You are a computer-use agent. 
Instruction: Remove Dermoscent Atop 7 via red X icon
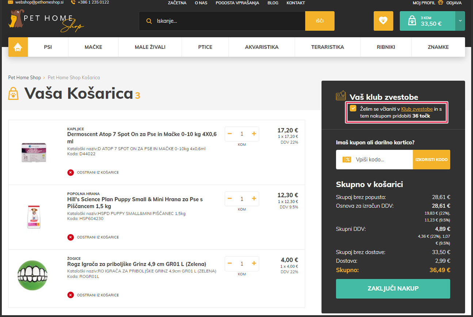click(x=70, y=172)
